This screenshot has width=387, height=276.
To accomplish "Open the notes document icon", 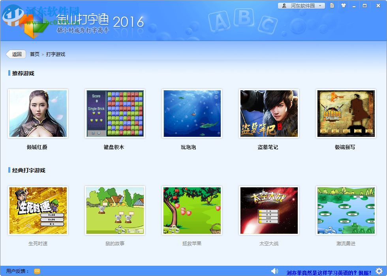I will click(x=332, y=6).
